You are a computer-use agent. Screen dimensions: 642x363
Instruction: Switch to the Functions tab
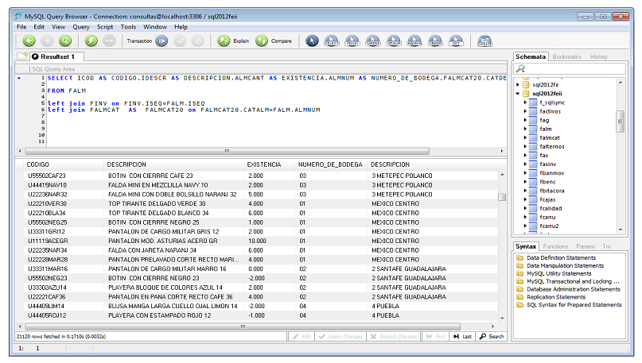[x=555, y=246]
